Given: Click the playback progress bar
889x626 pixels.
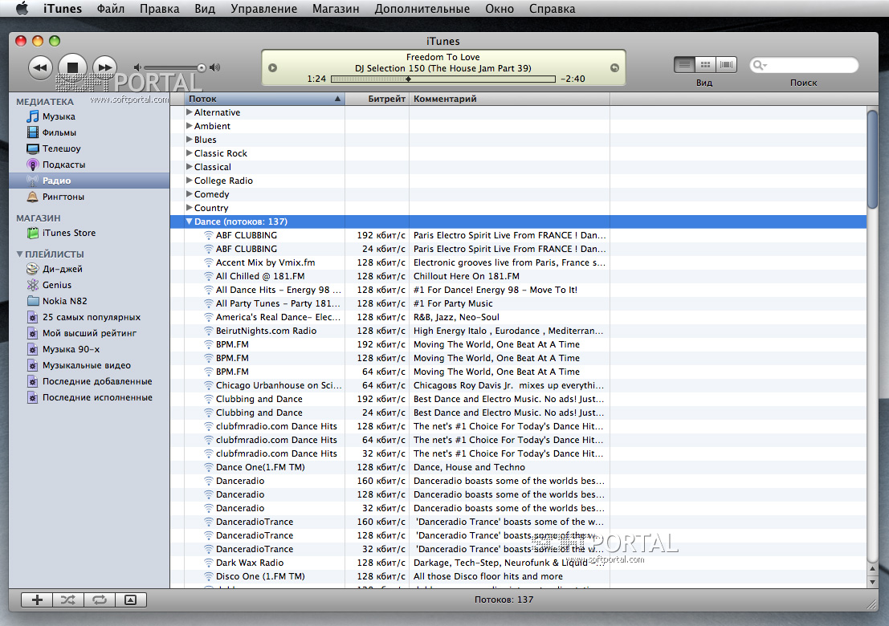Looking at the screenshot, I should tap(442, 79).
